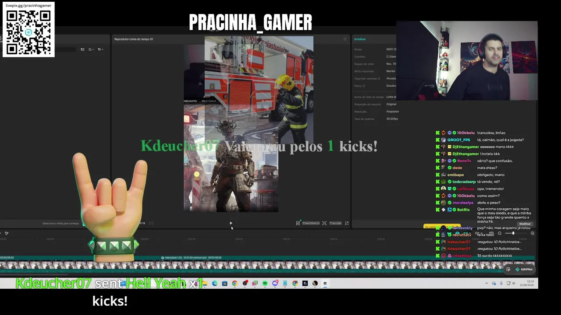Image resolution: width=561 pixels, height=315 pixels.
Task: Click the Selecione a mídia para começar text
Action: coord(60,224)
